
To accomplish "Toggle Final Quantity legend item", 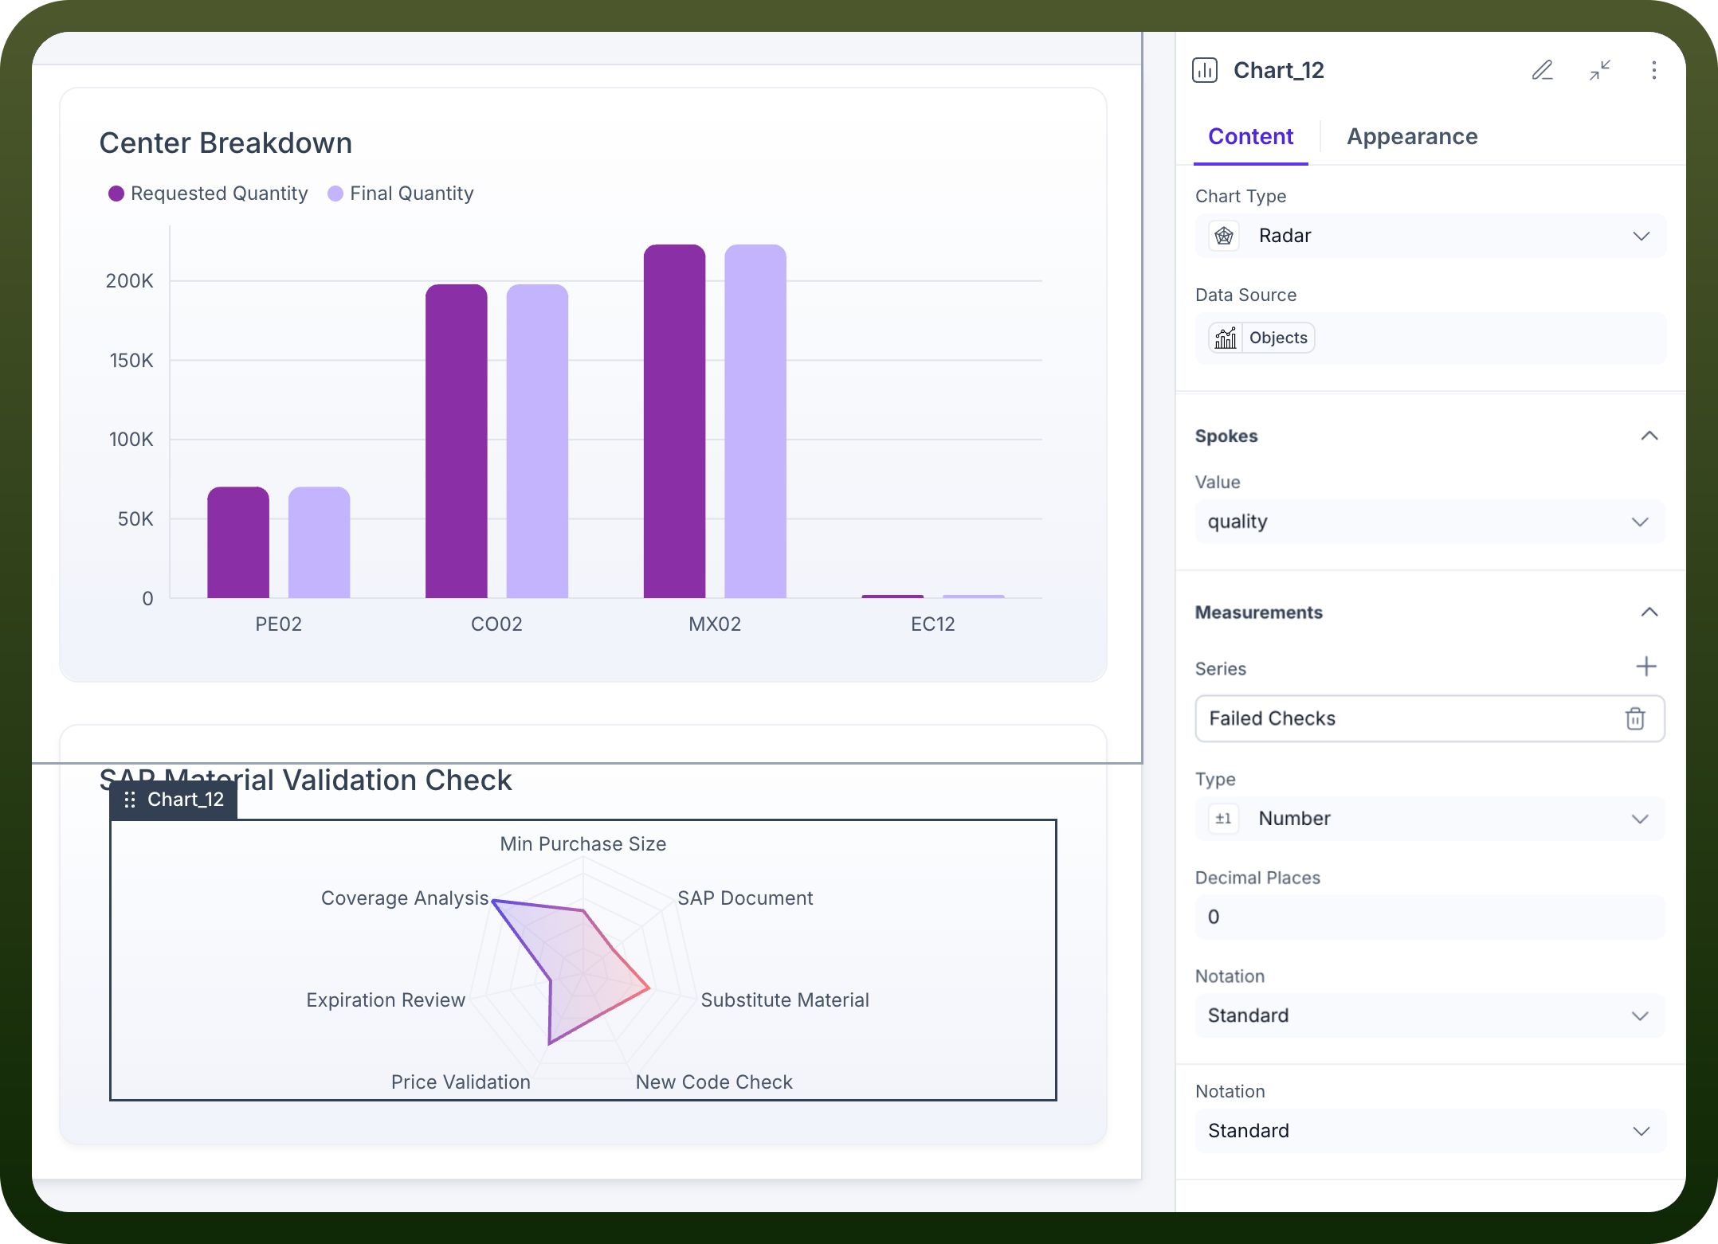I will pos(401,194).
